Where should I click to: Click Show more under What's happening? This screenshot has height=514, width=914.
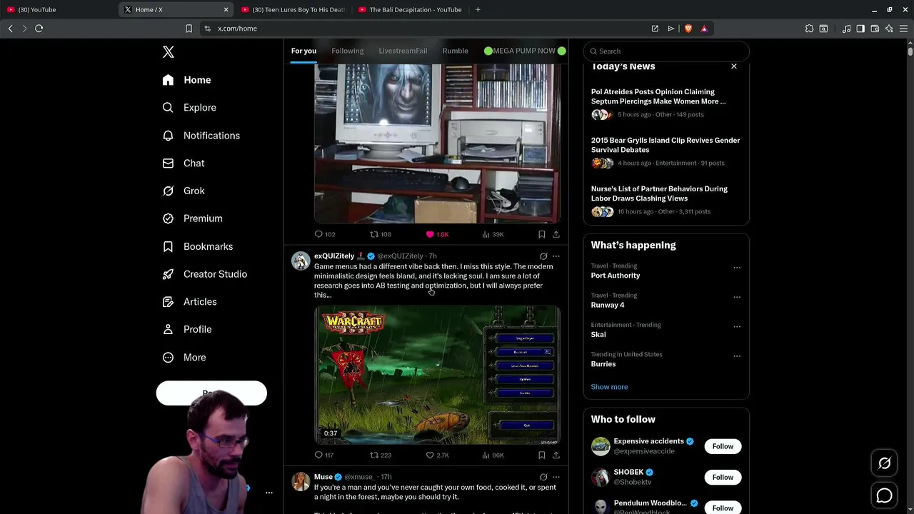point(609,387)
